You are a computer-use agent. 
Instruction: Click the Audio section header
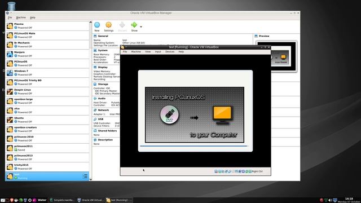[102, 99]
